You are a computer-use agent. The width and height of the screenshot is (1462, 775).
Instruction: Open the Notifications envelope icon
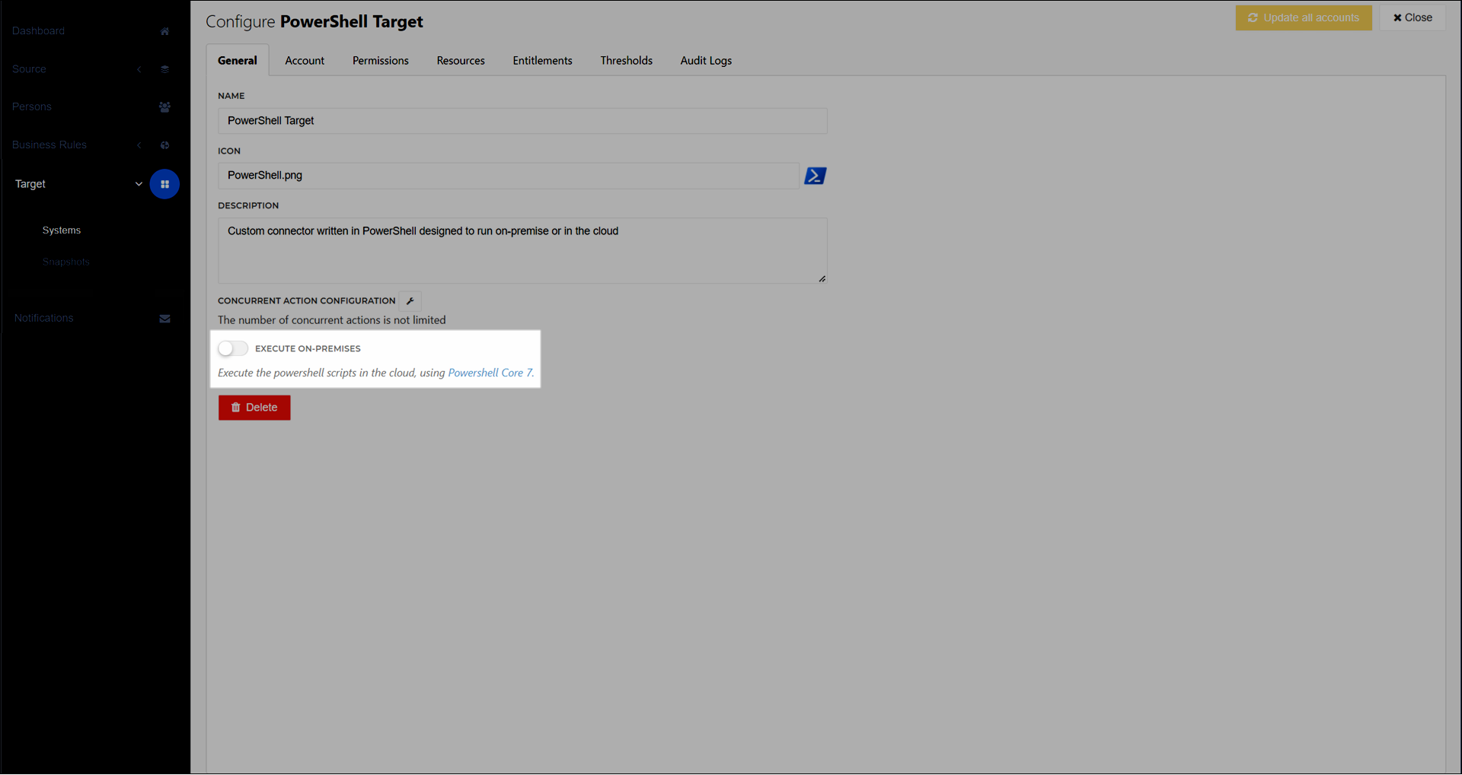click(x=164, y=319)
